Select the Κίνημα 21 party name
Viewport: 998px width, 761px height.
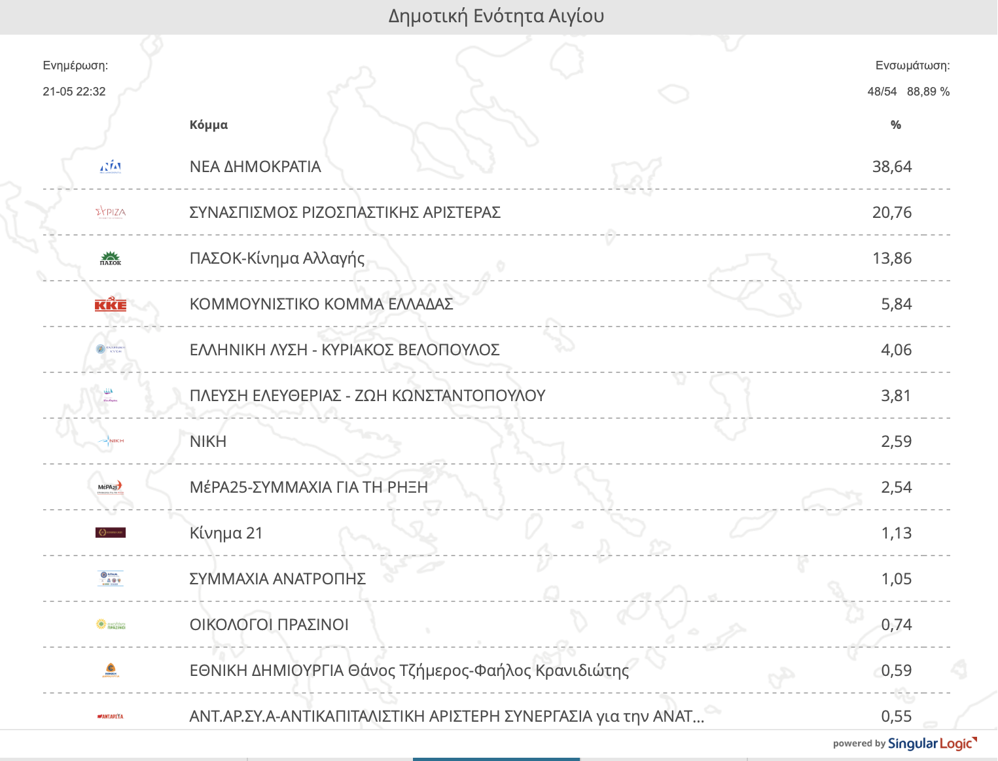pyautogui.click(x=226, y=533)
